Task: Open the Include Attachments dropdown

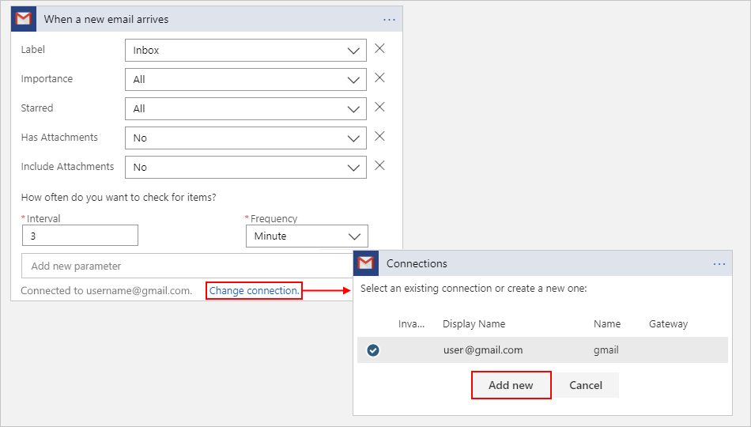Action: [x=246, y=168]
